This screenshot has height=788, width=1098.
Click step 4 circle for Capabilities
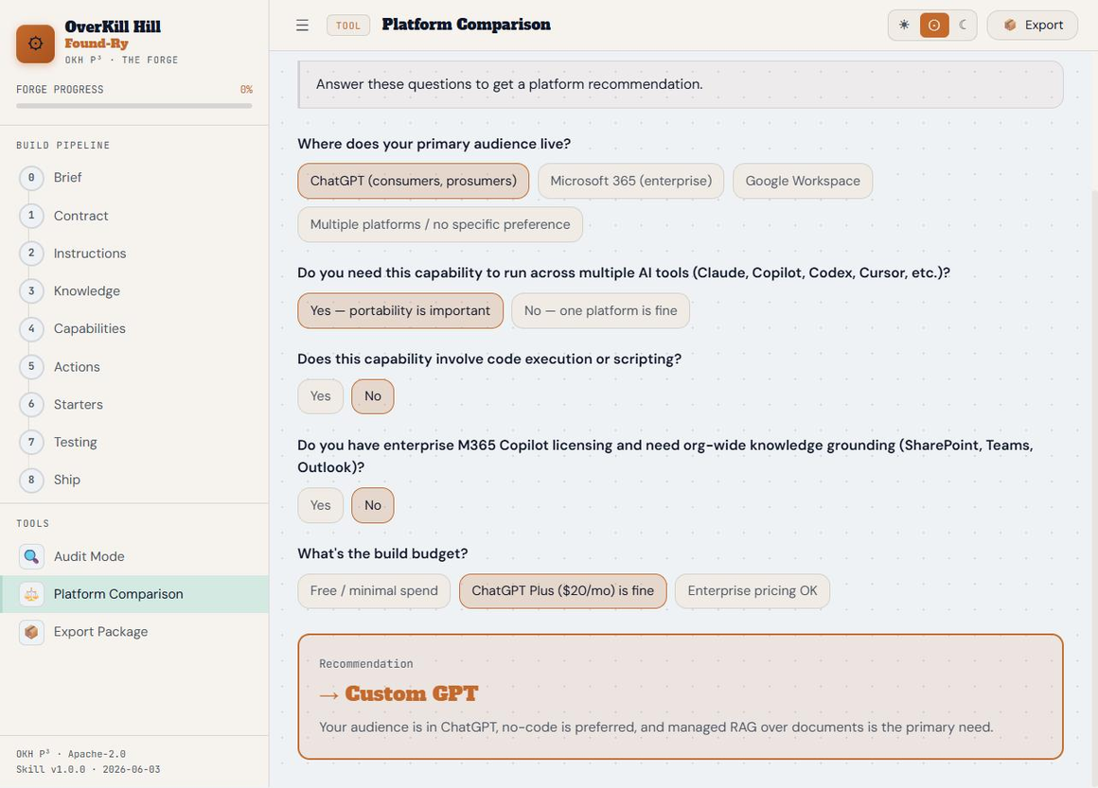[31, 329]
